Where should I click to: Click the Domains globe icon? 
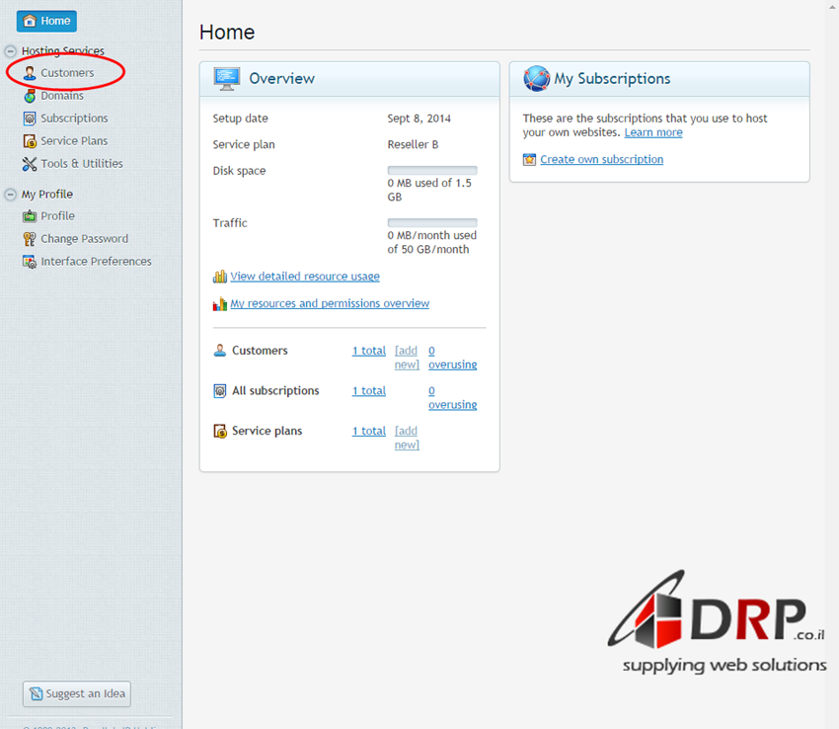30,96
